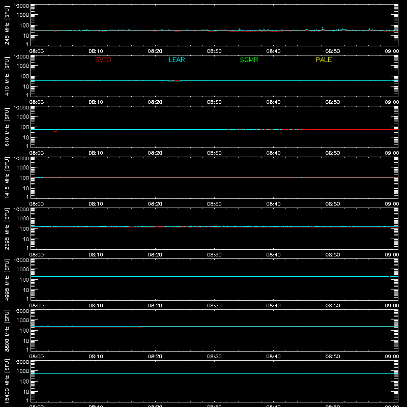Viewport: 407px width, 407px height.
Task: Click the 08:50 label under the 1415 MHz plot
Action: (333, 204)
